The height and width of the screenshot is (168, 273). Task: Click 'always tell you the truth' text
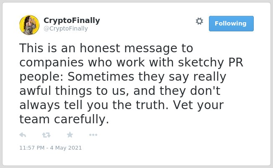pyautogui.click(x=94, y=105)
